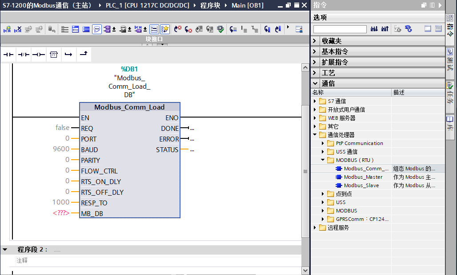Click the open branch icon
The image size is (457, 275).
click(x=68, y=55)
